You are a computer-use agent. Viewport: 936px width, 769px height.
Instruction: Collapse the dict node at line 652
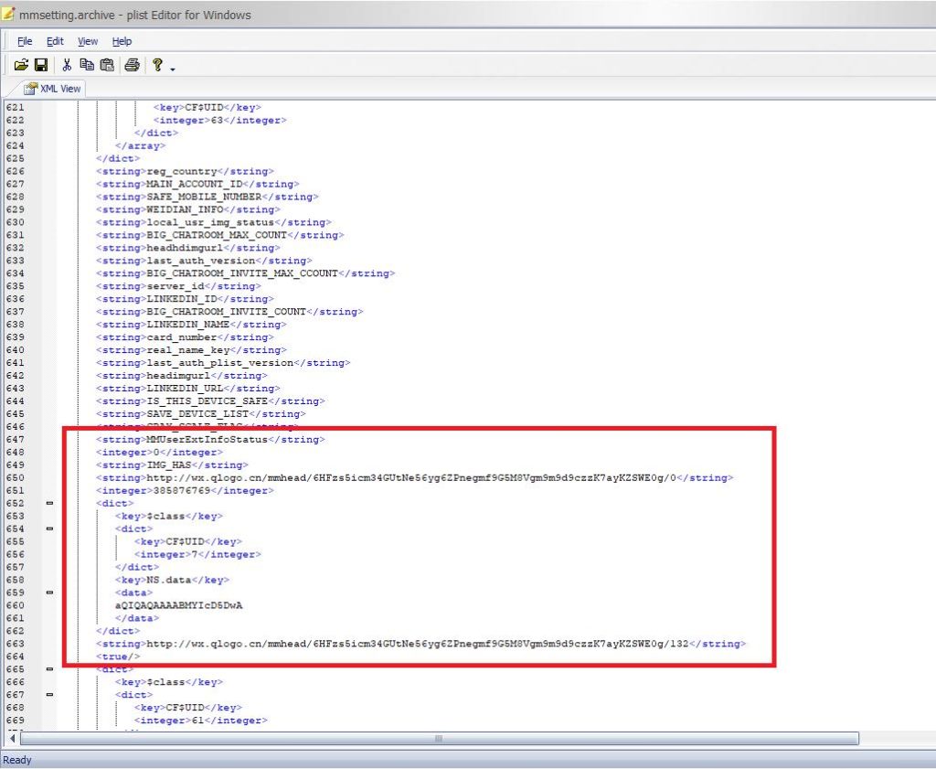(x=49, y=503)
